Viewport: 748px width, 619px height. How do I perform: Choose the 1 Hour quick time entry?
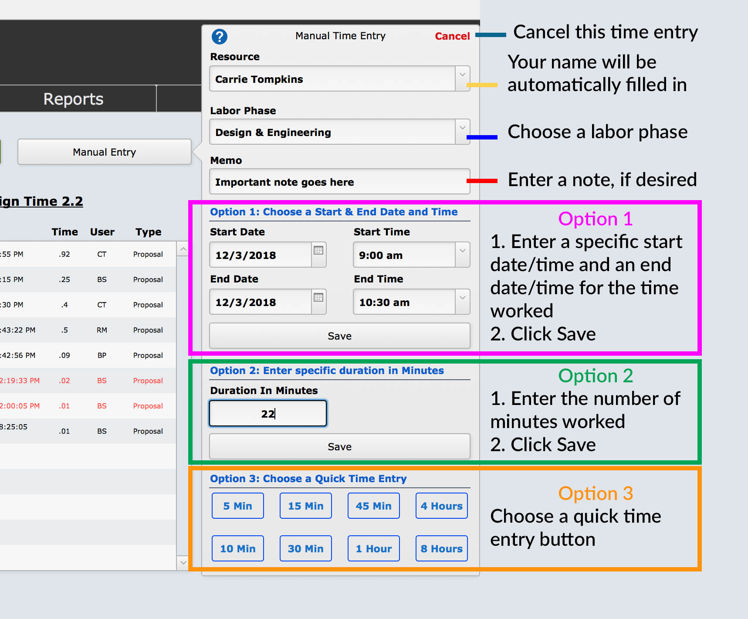coord(373,548)
